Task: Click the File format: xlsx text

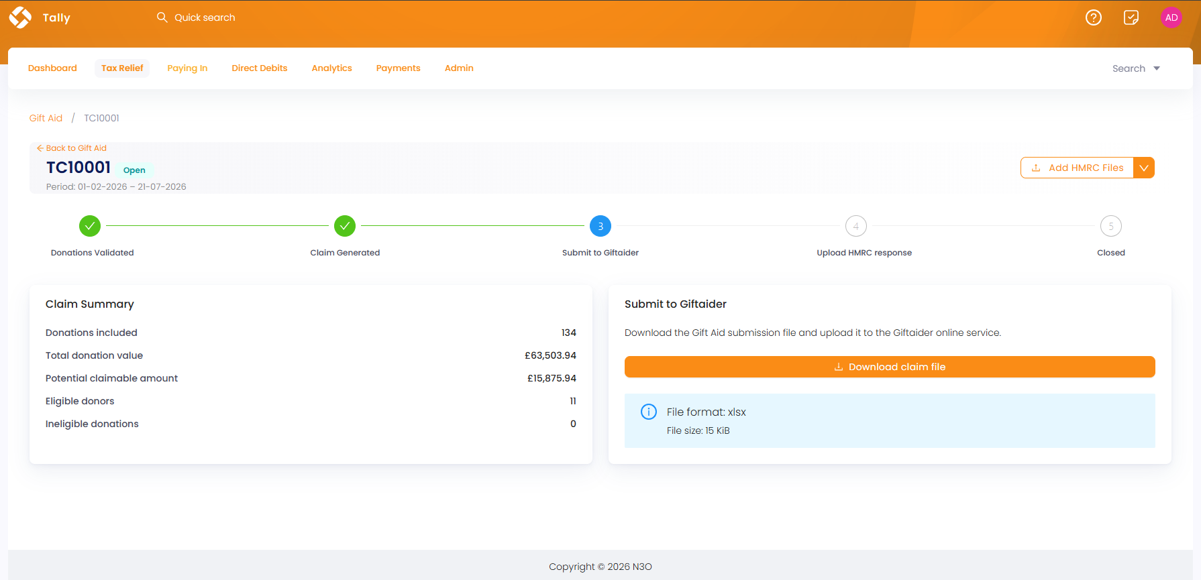Action: 707,412
